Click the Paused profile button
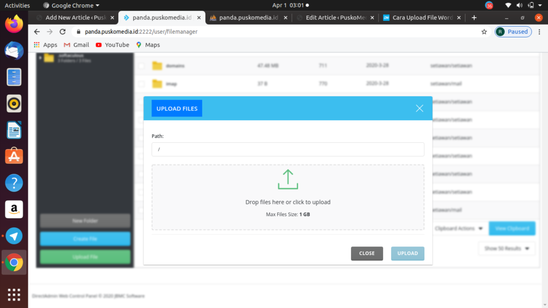548x308 pixels. pos(513,32)
